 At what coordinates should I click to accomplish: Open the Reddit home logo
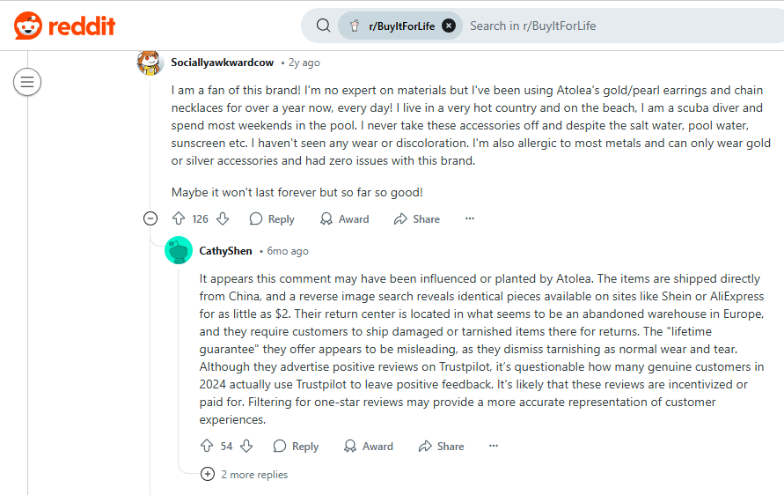65,26
